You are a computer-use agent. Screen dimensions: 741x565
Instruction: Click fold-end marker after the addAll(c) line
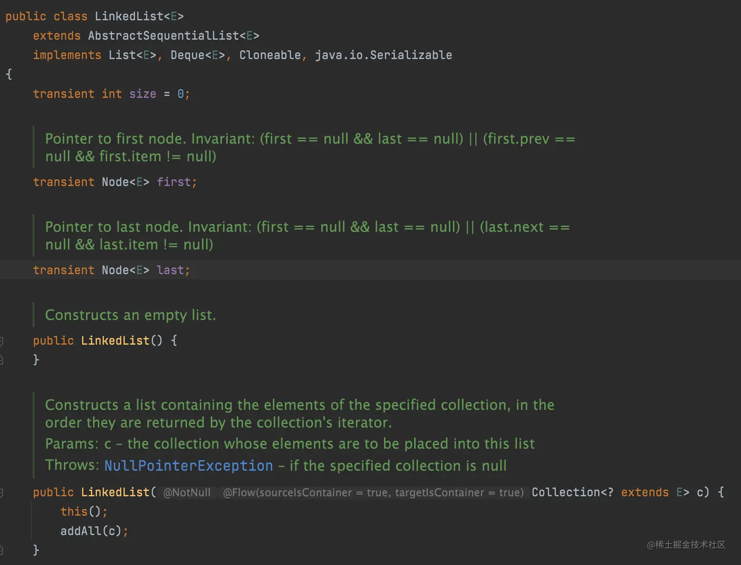click(x=1, y=550)
